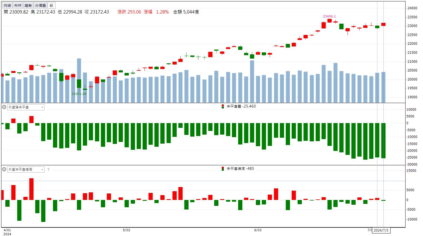Viewport: 423px width, 236px height.
Task: Toggle the 布林 Bollinger bands overlay
Action: (18, 5)
